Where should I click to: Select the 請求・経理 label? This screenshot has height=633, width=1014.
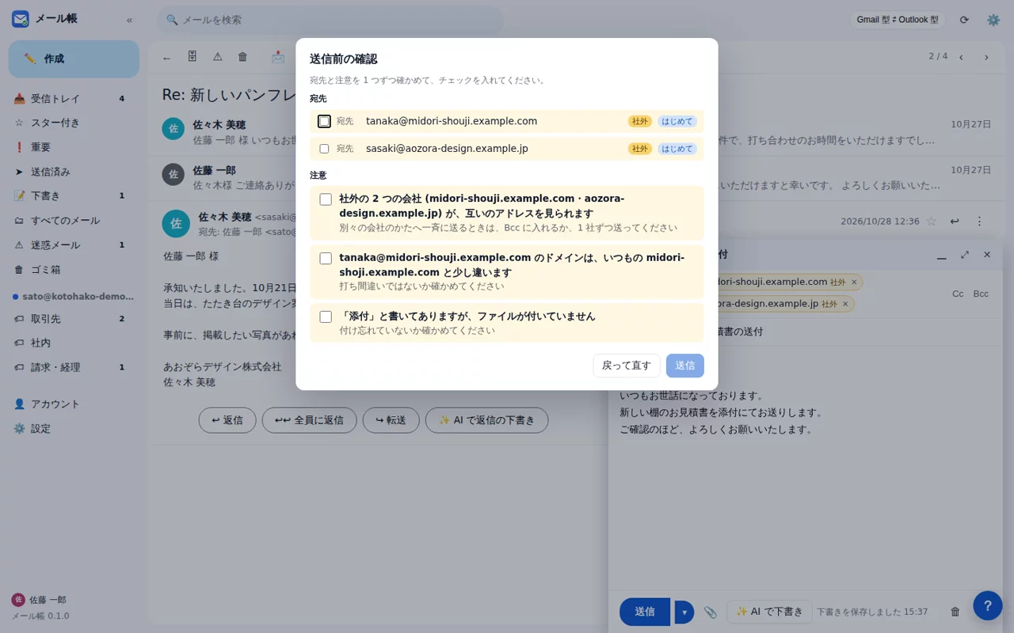tap(74, 367)
